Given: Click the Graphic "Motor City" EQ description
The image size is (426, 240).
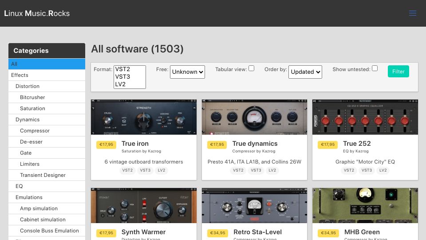Looking at the screenshot, I should click(x=365, y=162).
